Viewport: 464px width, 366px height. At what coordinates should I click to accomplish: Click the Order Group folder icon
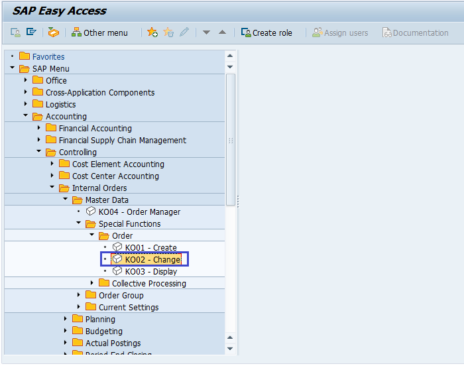click(91, 294)
